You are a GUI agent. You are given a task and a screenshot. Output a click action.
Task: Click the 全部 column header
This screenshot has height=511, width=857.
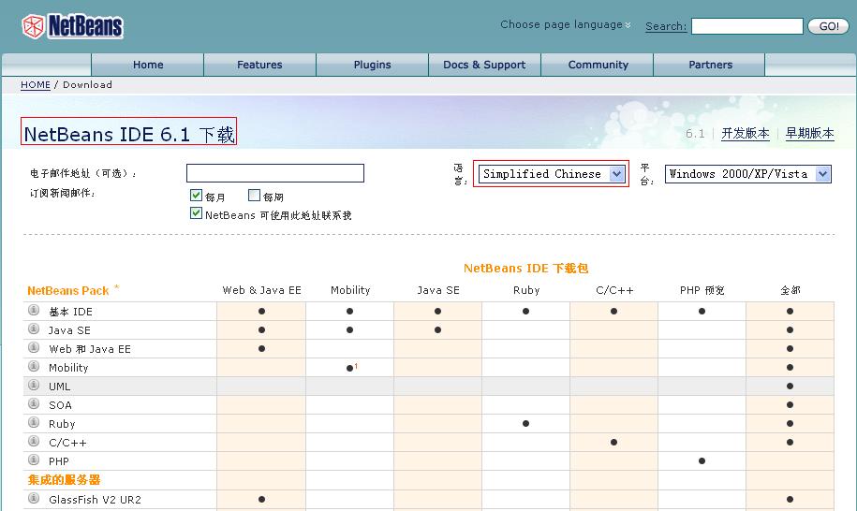point(790,290)
